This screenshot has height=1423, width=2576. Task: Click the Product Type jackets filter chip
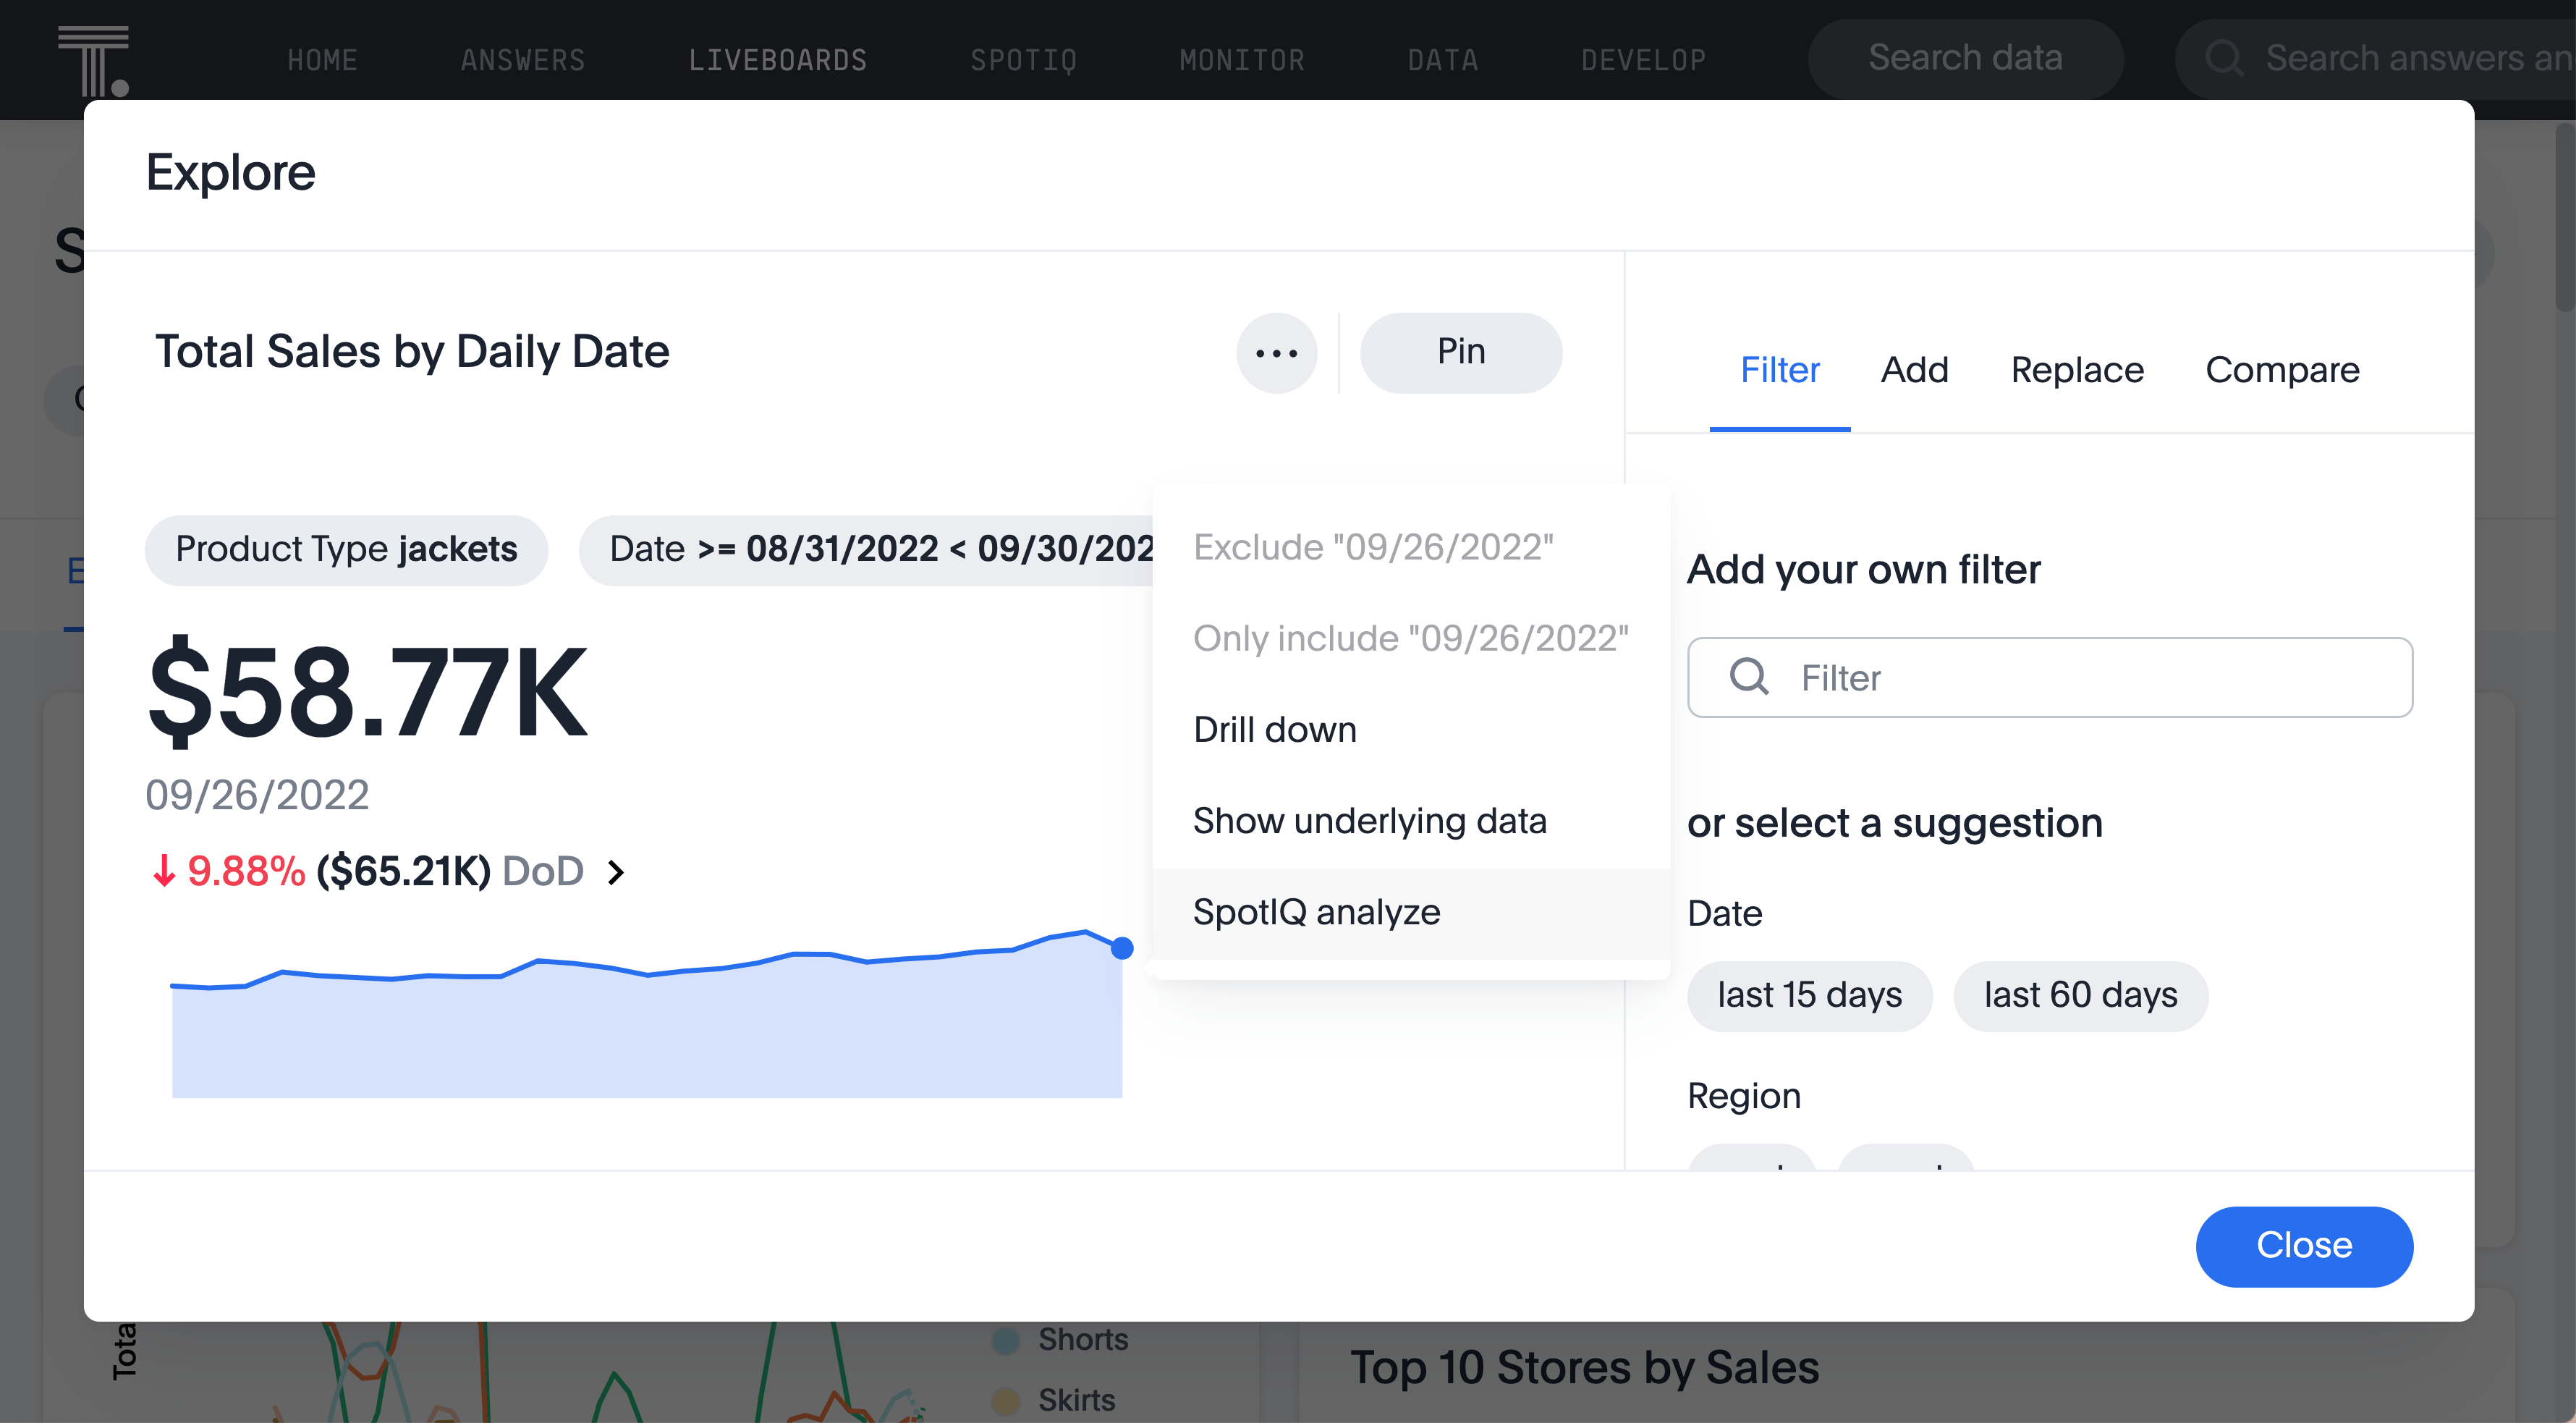point(346,549)
